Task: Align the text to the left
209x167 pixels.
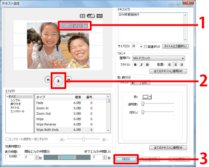Action: click(170, 65)
